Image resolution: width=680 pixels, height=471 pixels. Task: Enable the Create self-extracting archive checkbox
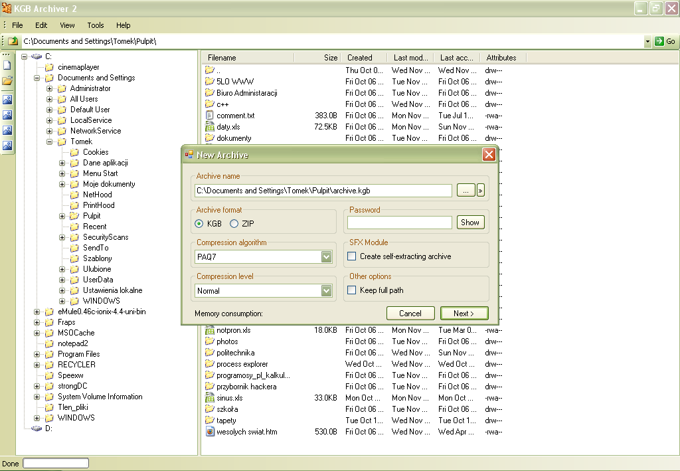click(x=352, y=256)
